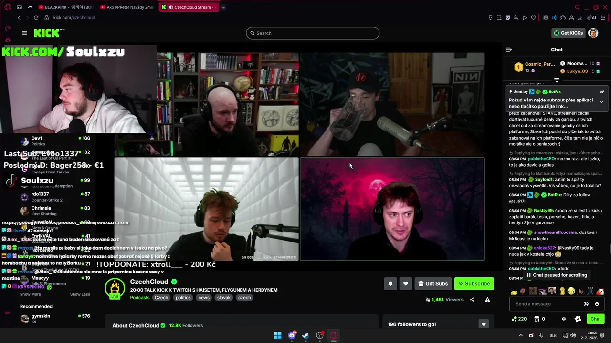Open Windows Start menu

(x=277, y=335)
